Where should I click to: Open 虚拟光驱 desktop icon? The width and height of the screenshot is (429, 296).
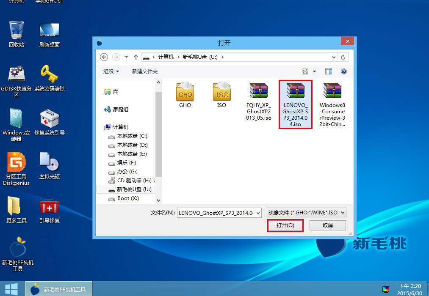click(50, 166)
